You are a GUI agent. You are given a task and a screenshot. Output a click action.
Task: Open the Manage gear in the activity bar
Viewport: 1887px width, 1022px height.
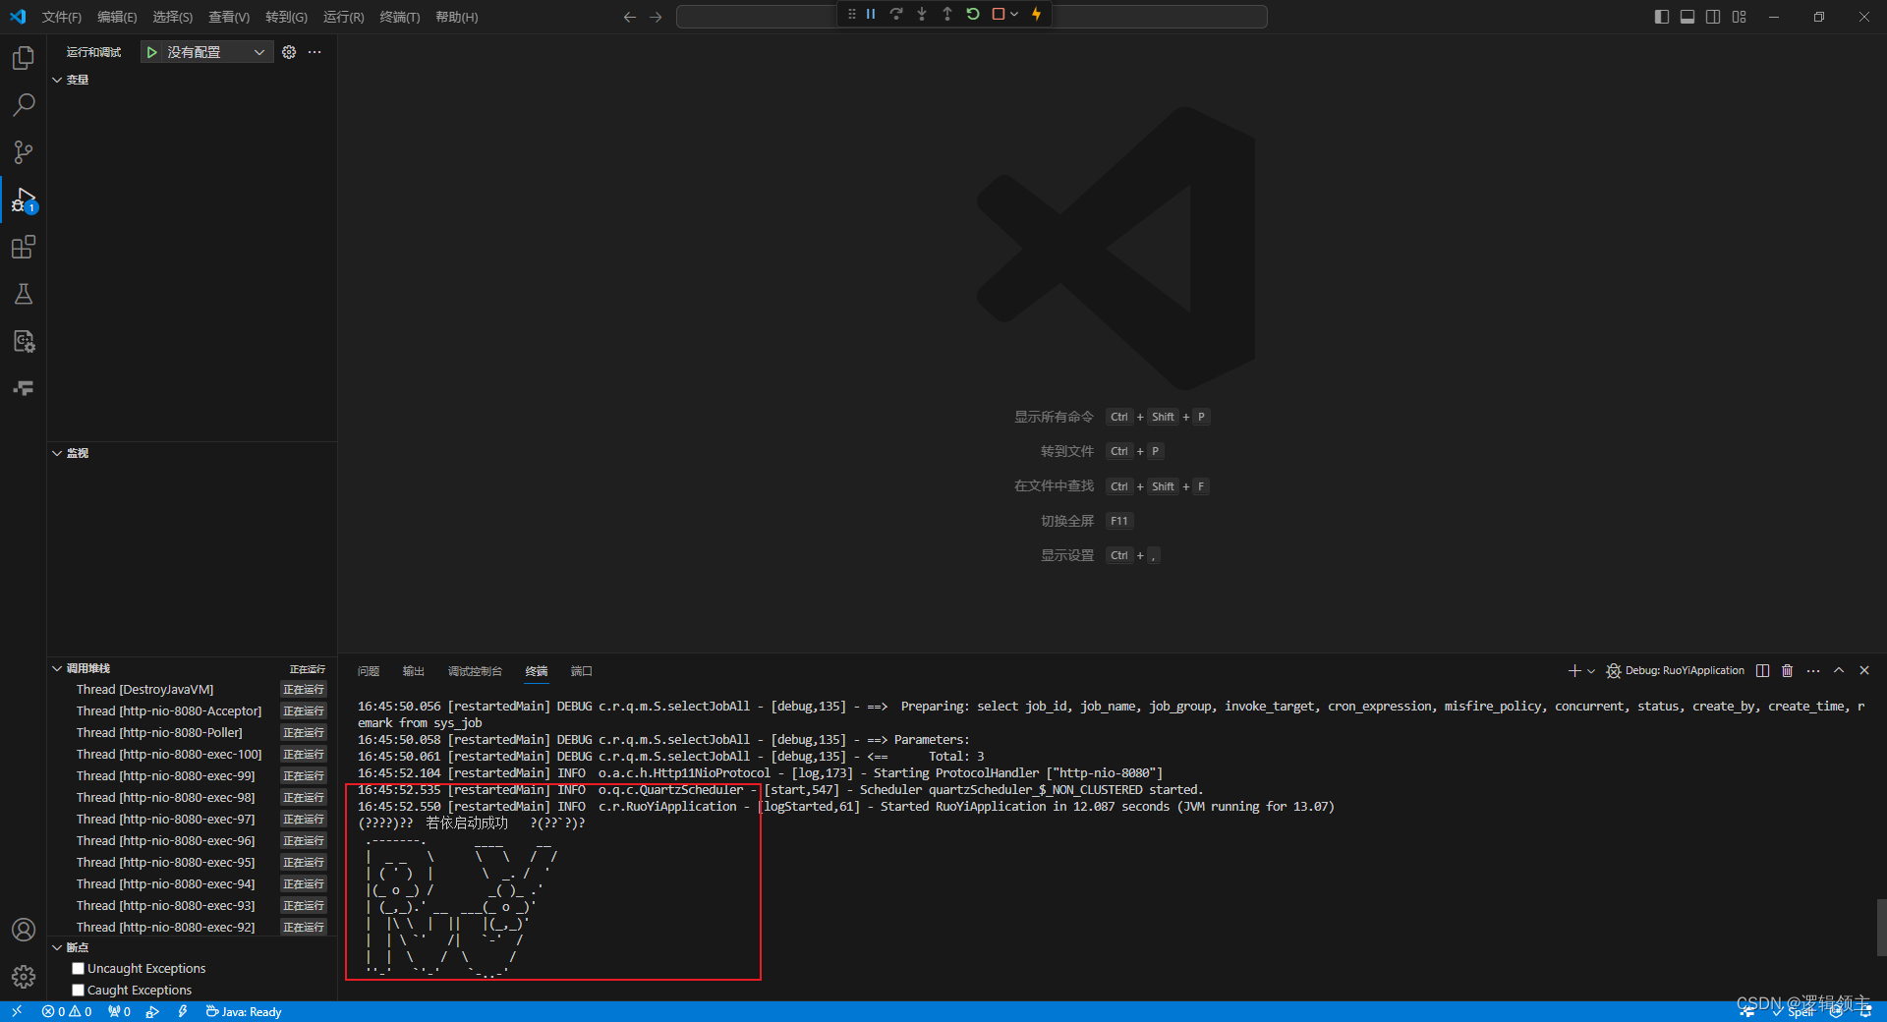pos(24,977)
